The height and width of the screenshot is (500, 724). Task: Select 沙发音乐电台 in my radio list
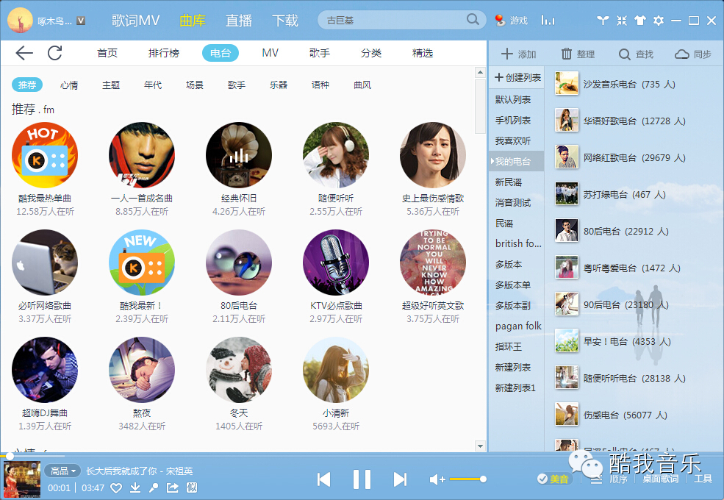(634, 84)
